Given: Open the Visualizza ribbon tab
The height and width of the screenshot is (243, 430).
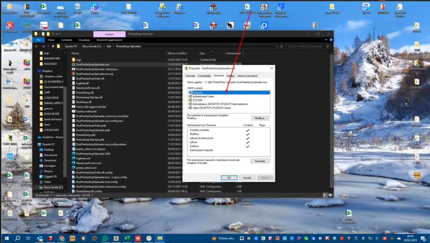Looking at the screenshot, I should [x=84, y=40].
